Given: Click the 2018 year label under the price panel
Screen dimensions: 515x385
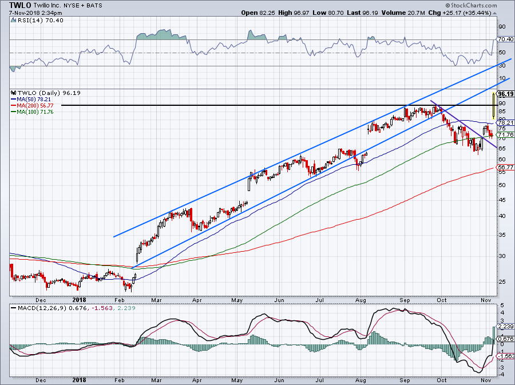Looking at the screenshot, I should (x=79, y=300).
